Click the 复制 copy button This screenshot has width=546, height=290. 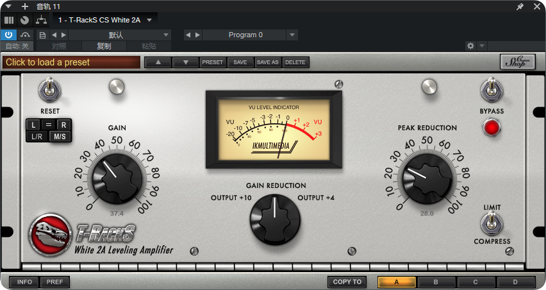[104, 46]
